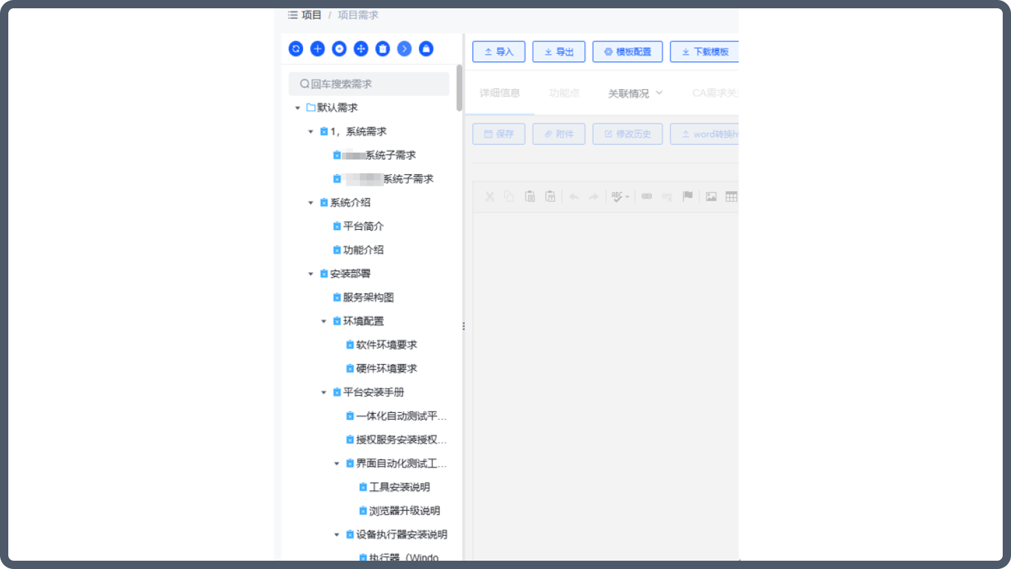Click the 导入 import button
Screen dimensions: 1011x569
tap(499, 52)
